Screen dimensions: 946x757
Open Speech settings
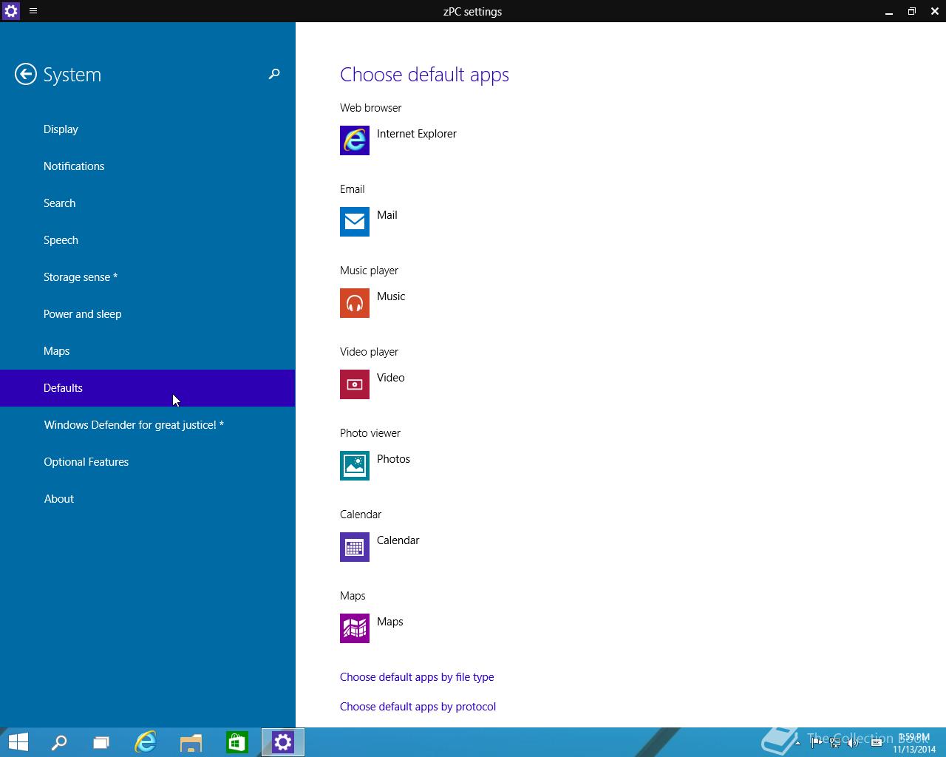tap(148, 240)
